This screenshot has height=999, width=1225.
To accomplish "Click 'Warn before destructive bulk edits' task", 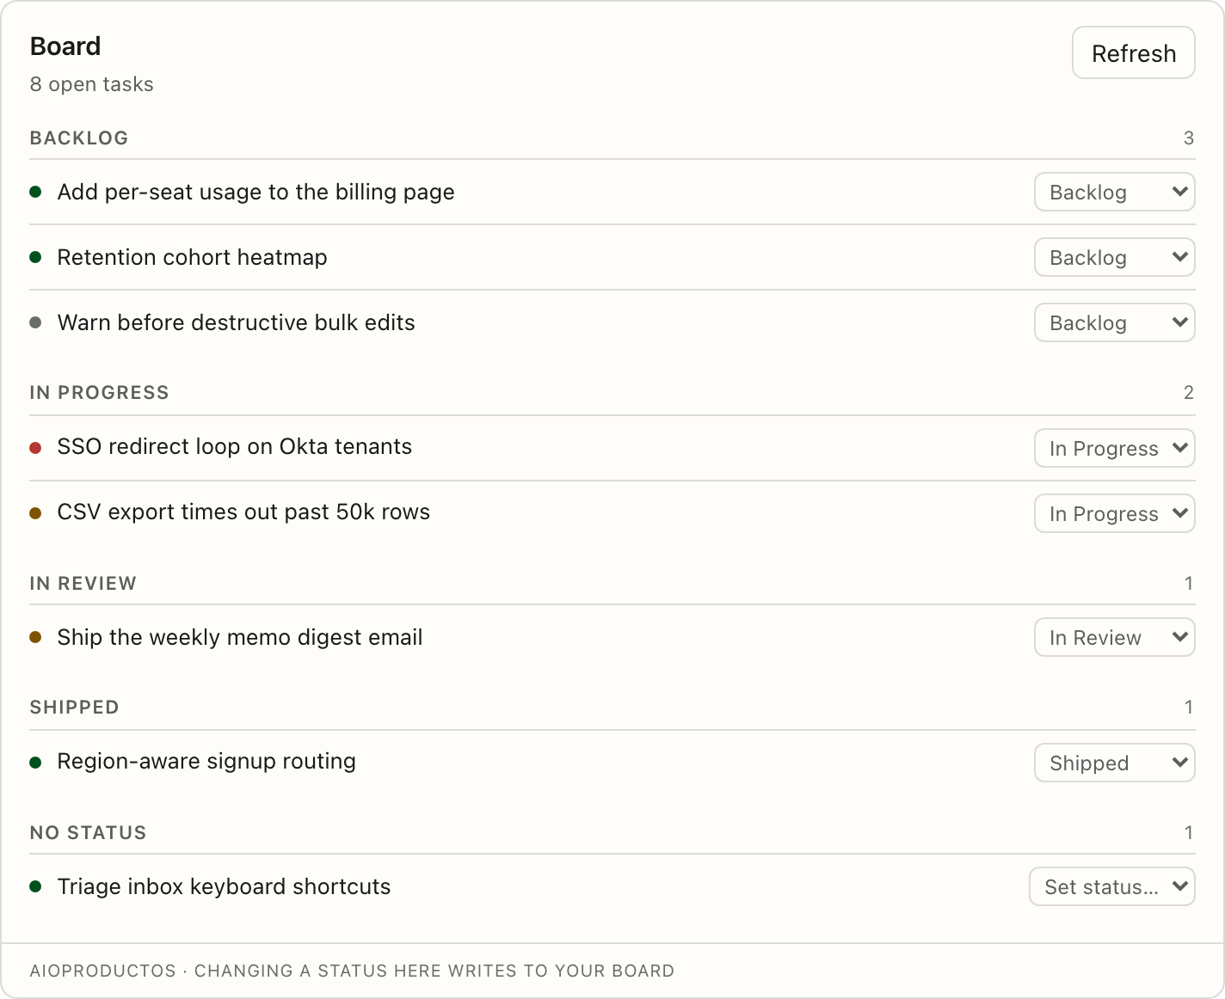I will point(236,322).
